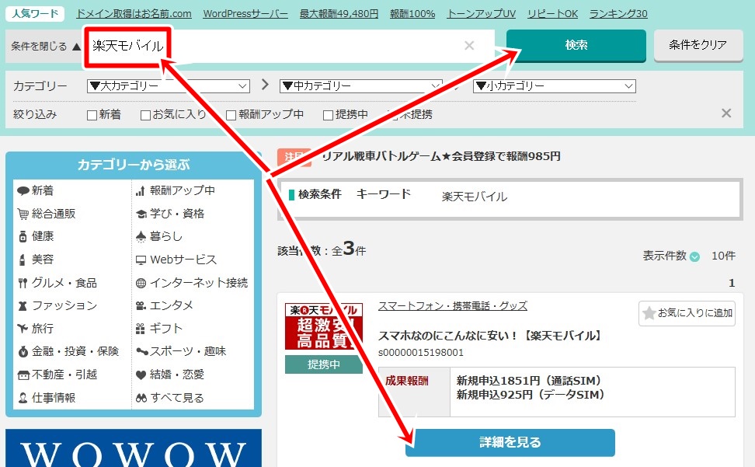
Task: Check the 報酬アップ中 filter checkbox
Action: 231,115
